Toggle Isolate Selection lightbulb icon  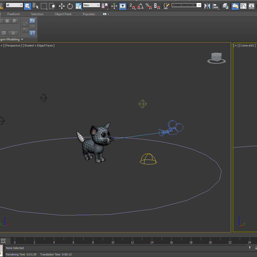tap(250, 248)
